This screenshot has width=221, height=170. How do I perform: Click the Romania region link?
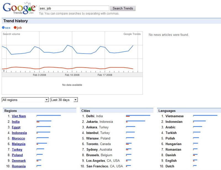point(19,166)
